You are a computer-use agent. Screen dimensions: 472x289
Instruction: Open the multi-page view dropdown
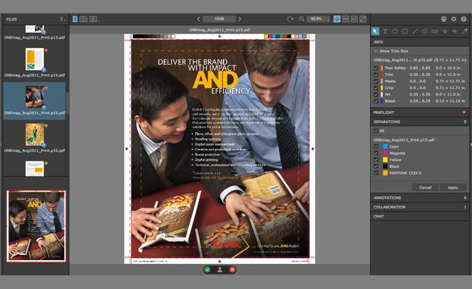[94, 19]
